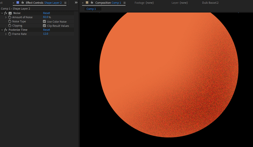Click the Frame Rate stopwatch icon
Screen dimensions: 253x147
10,34
